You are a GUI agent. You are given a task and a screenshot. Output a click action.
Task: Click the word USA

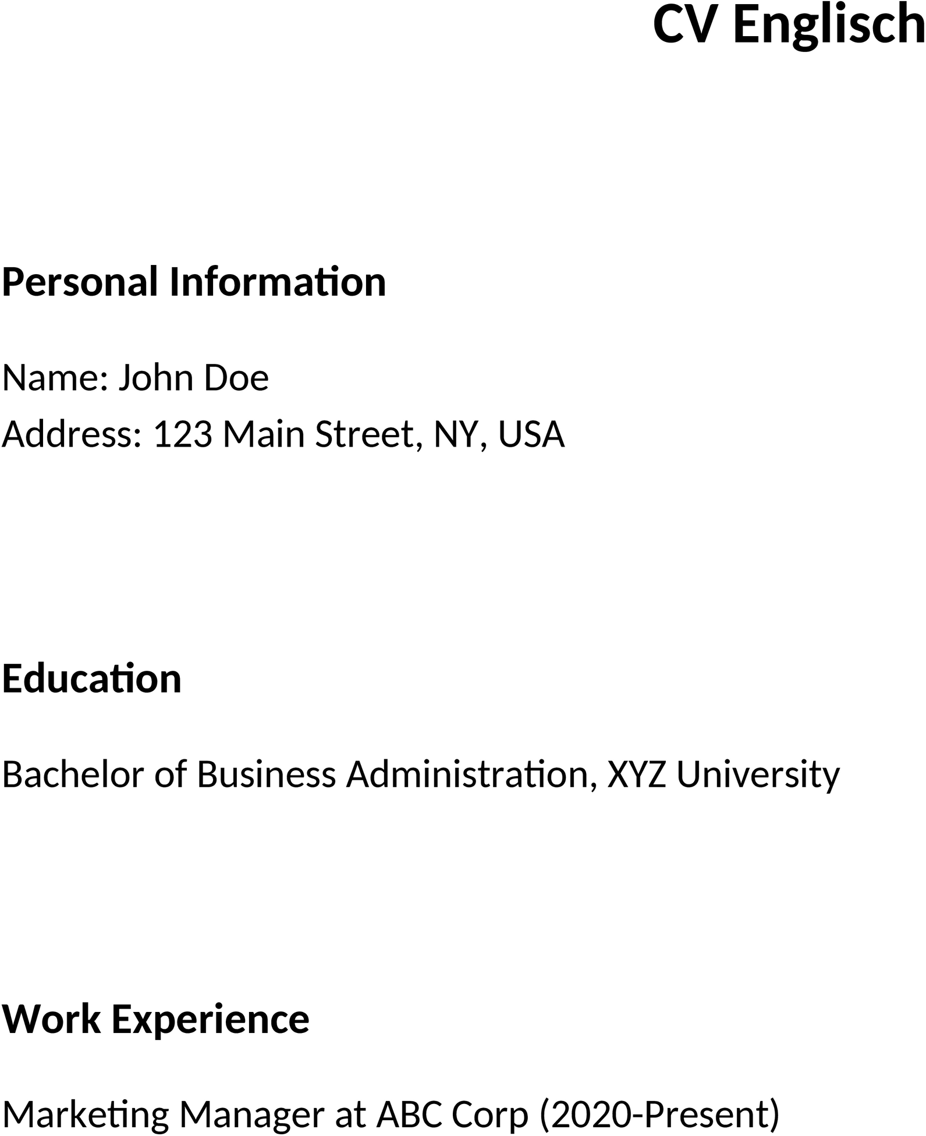tap(531, 434)
